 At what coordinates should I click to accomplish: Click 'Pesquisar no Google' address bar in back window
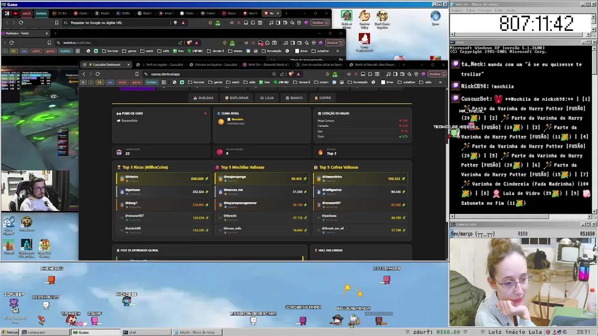(x=117, y=22)
